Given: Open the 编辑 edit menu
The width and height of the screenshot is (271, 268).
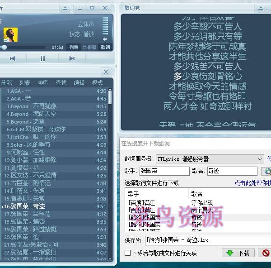Looking at the screenshot, I should coord(79,83).
